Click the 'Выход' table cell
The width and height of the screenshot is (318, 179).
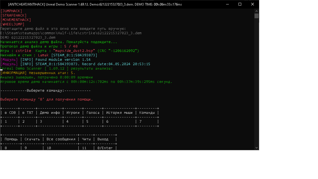point(103,139)
